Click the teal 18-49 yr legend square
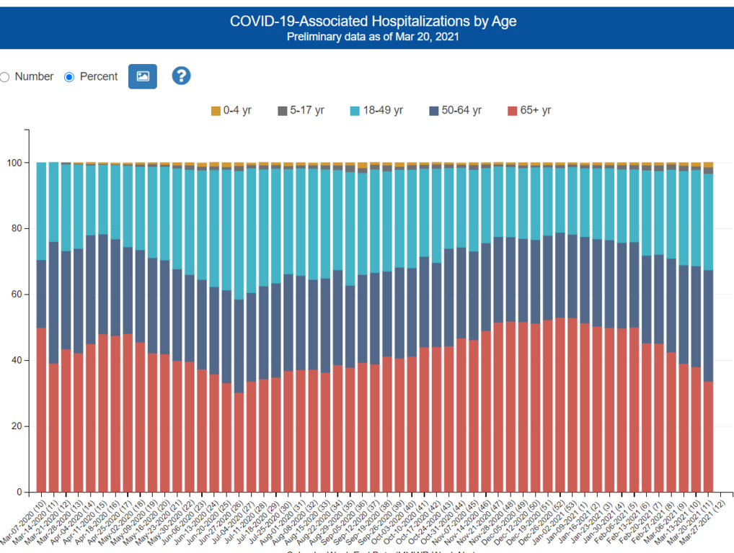Image resolution: width=734 pixels, height=553 pixels. (355, 111)
